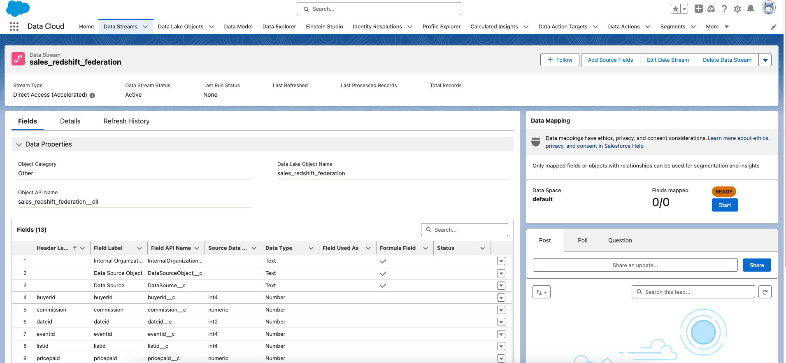
Task: Switch to the Refresh History tab
Action: pos(126,121)
